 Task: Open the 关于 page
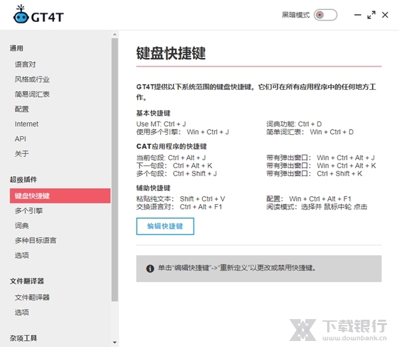[22, 154]
